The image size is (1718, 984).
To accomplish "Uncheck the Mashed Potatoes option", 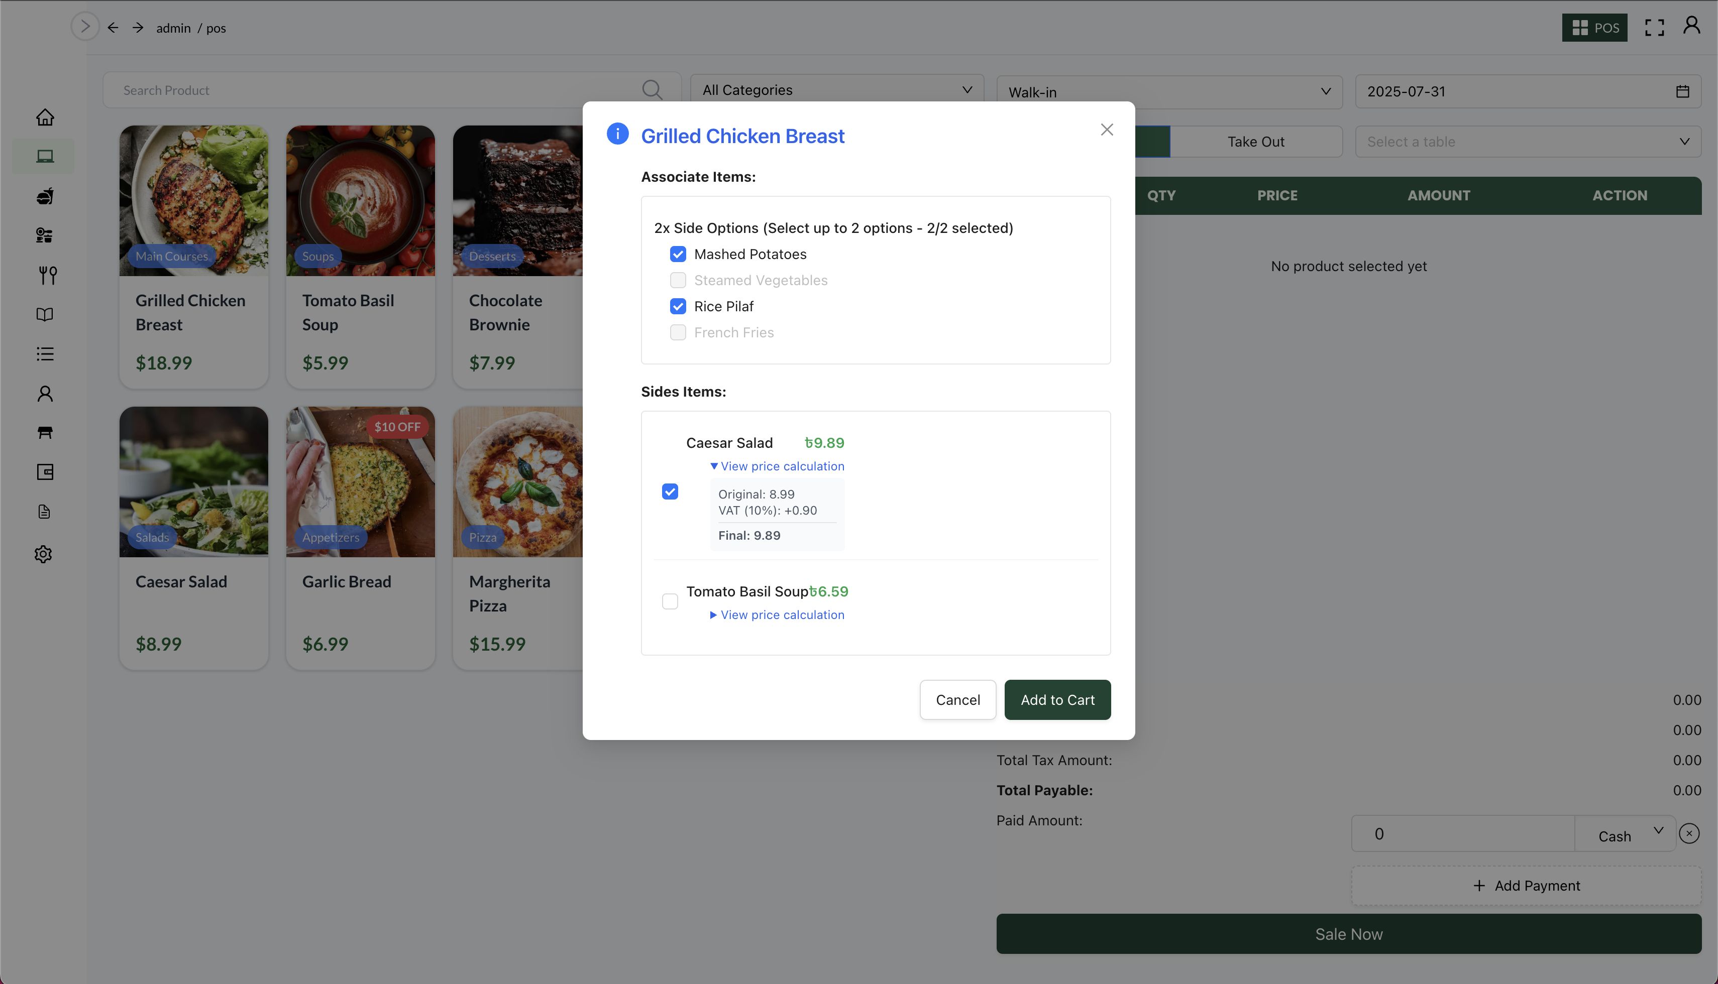I will pyautogui.click(x=678, y=254).
